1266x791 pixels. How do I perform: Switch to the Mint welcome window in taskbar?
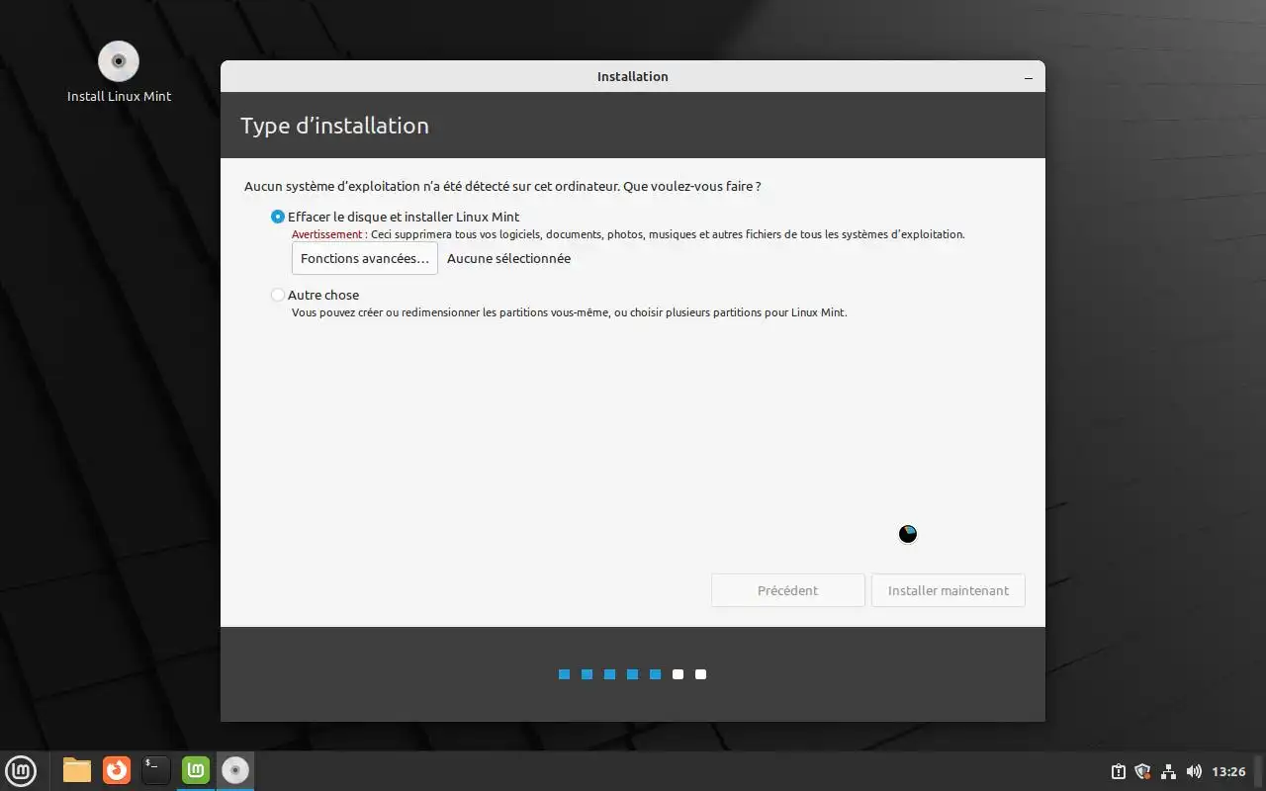(196, 770)
